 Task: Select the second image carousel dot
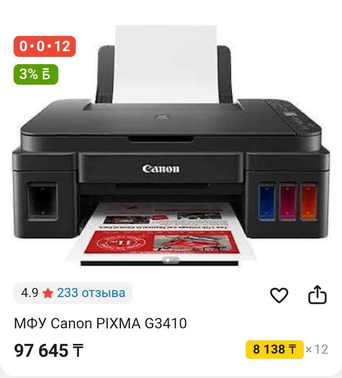click(175, 260)
